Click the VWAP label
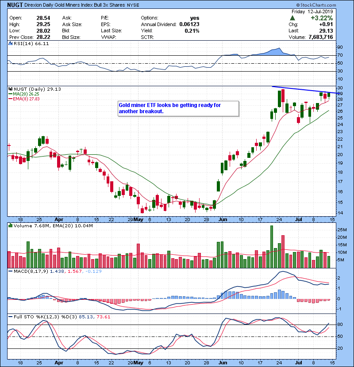 (108, 37)
